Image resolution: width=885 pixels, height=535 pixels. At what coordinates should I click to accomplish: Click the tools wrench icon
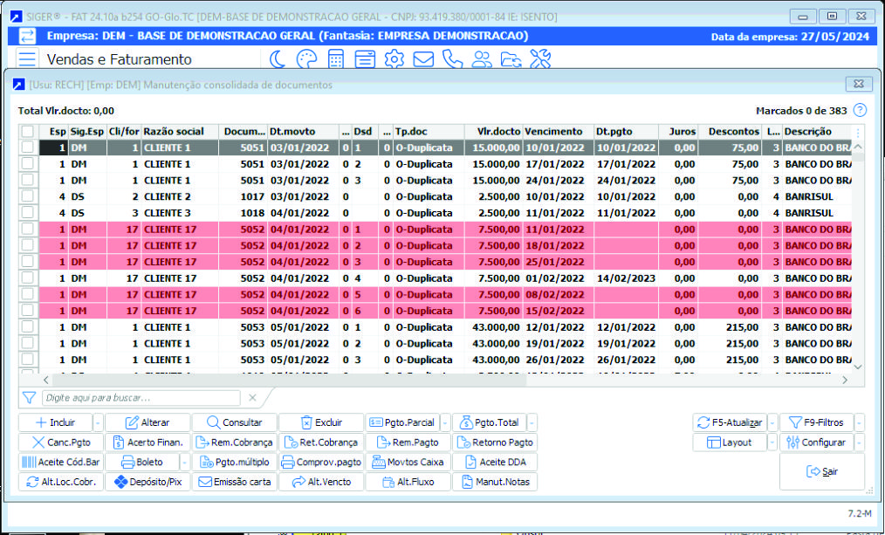click(541, 58)
